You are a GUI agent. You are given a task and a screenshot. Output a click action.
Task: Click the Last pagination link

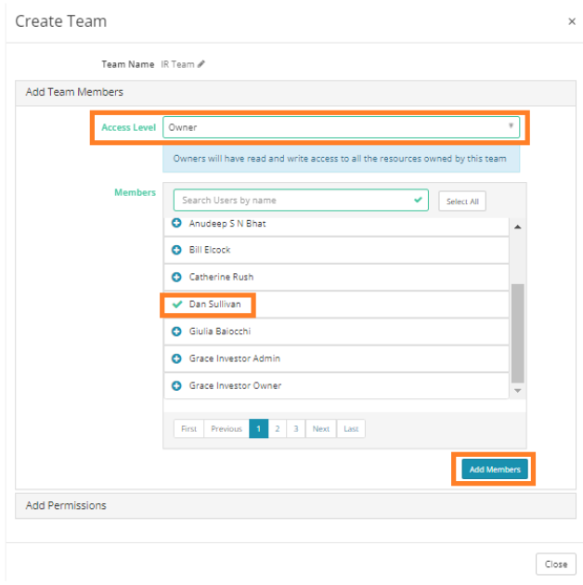[351, 429]
